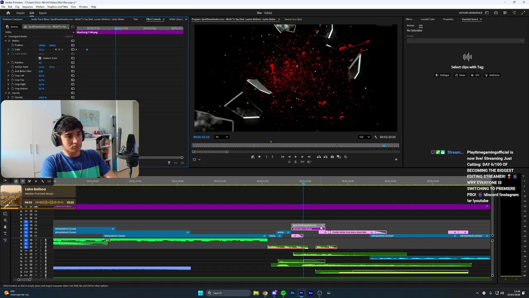Open the Fit zoom level dropdown
Screen dimensions: 529x298
point(222,137)
